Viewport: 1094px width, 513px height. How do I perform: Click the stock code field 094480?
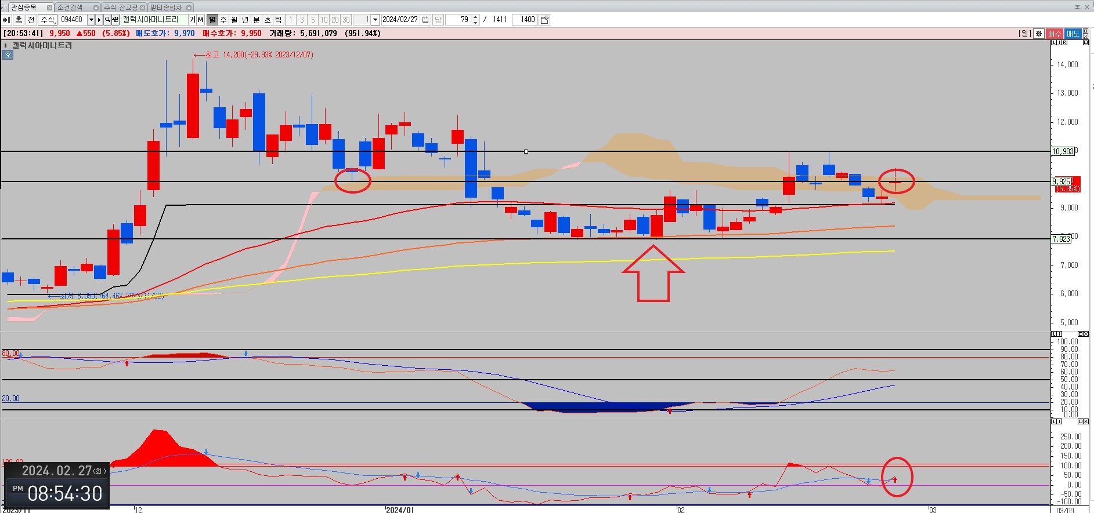(73, 20)
